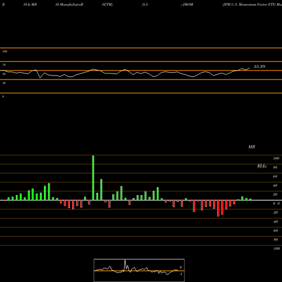Click the 100 label on the RSI axis
The width and height of the screenshot is (282, 282).
click(x=5, y=51)
